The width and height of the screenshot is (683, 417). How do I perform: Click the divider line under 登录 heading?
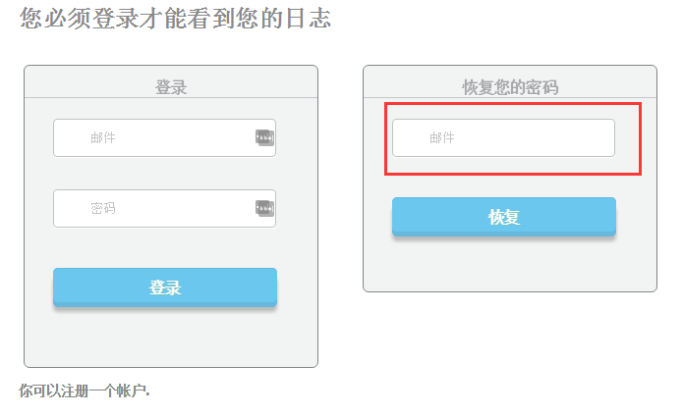point(171,98)
